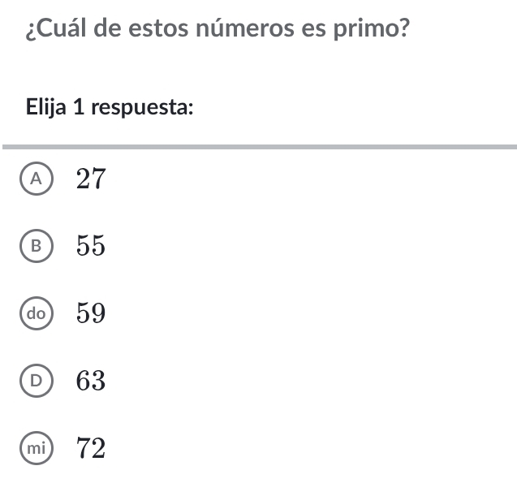Click the answer number 63
Screen dimensions: 517x483
point(91,379)
